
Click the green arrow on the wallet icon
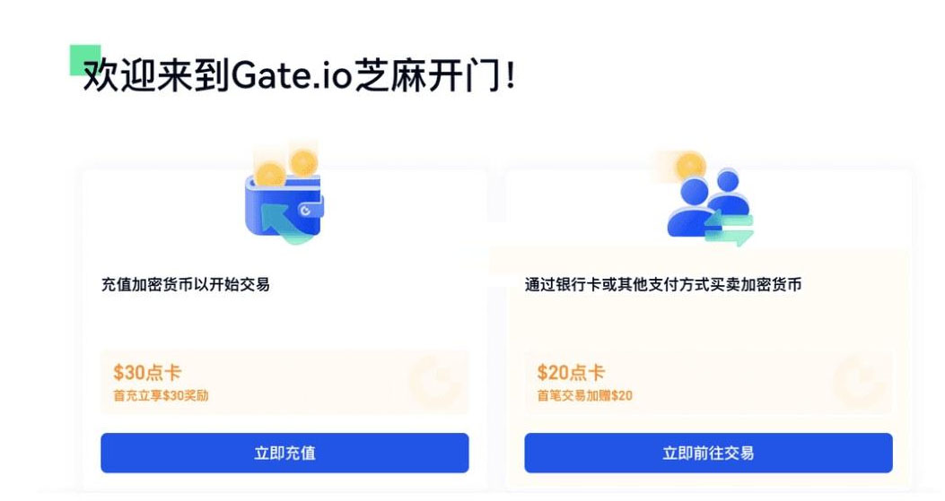point(282,224)
